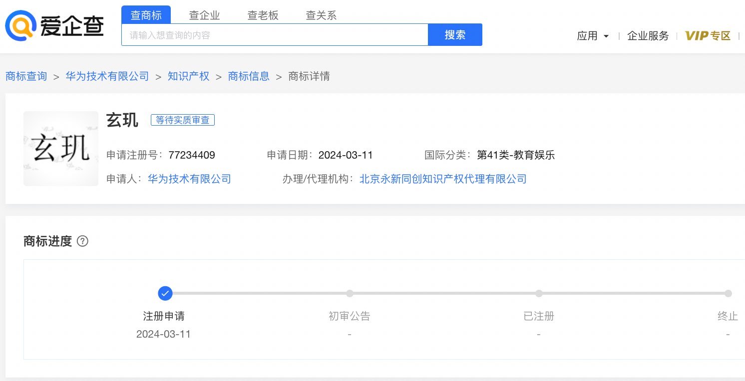Click the 商标查询 breadcrumb link

pos(26,76)
